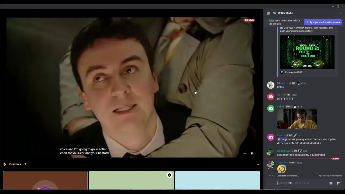Click the plus attach button in message bar
Screen dimensions: 345x194
(x=271, y=183)
